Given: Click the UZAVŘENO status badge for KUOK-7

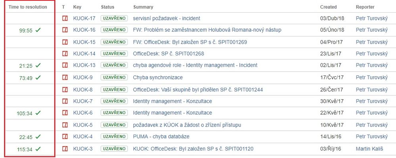Looking at the screenshot, I should (x=114, y=101).
